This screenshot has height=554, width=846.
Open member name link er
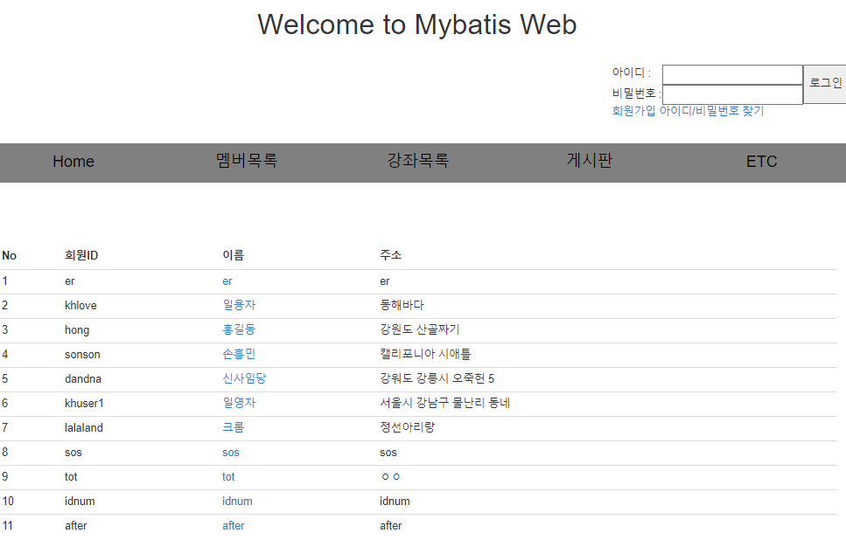click(x=227, y=281)
